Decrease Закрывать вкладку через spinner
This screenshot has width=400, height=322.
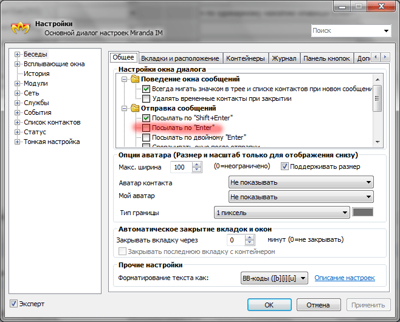(249, 242)
